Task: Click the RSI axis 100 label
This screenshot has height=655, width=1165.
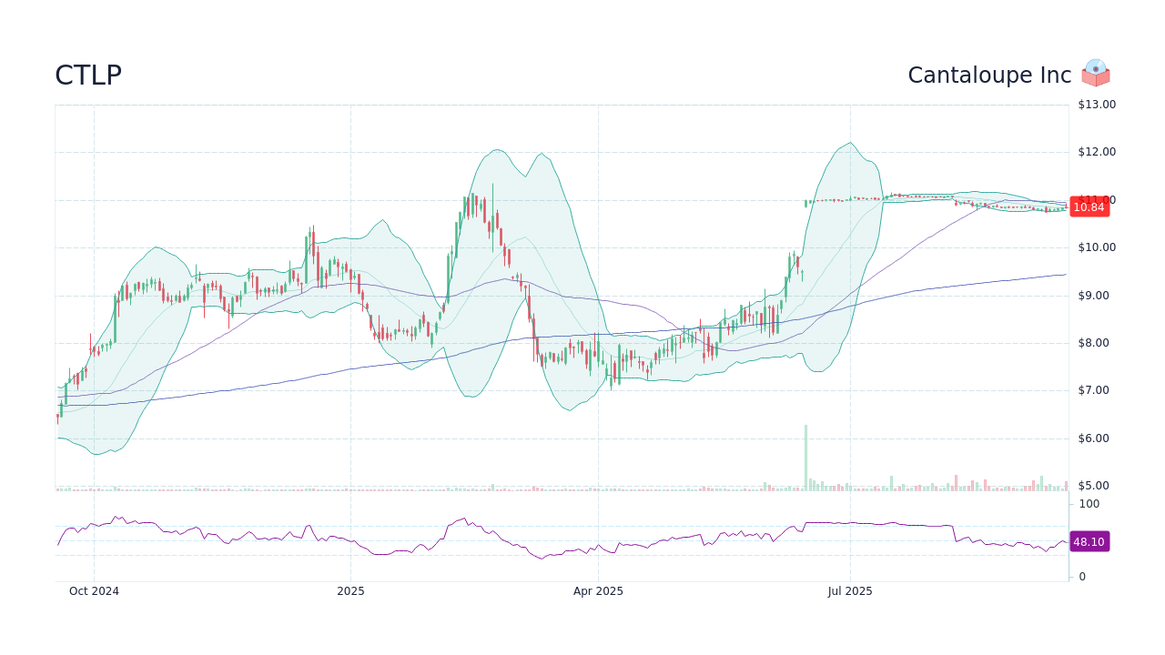Action: tap(1089, 504)
